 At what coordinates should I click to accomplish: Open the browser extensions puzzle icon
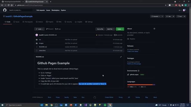tap(182, 5)
